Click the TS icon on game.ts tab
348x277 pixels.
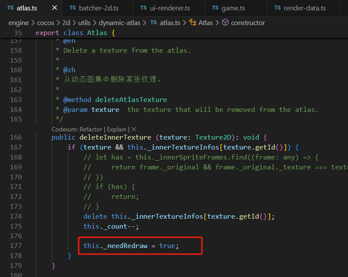coord(215,8)
